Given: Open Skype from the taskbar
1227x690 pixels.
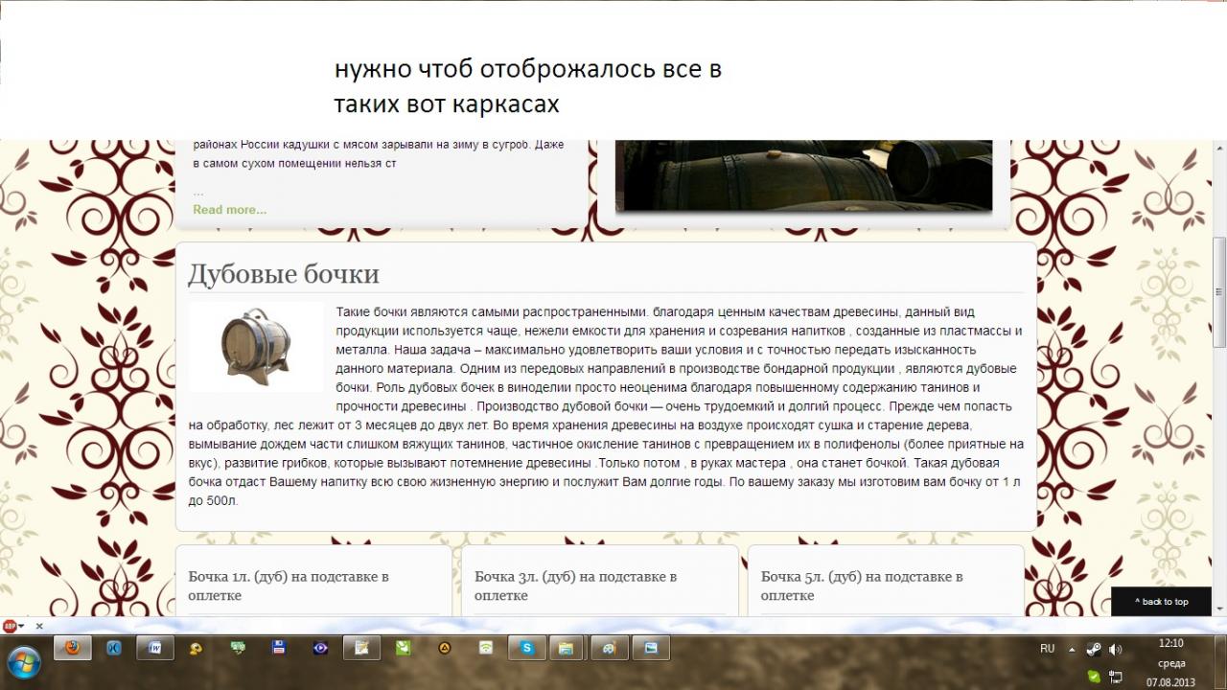Looking at the screenshot, I should pos(526,649).
